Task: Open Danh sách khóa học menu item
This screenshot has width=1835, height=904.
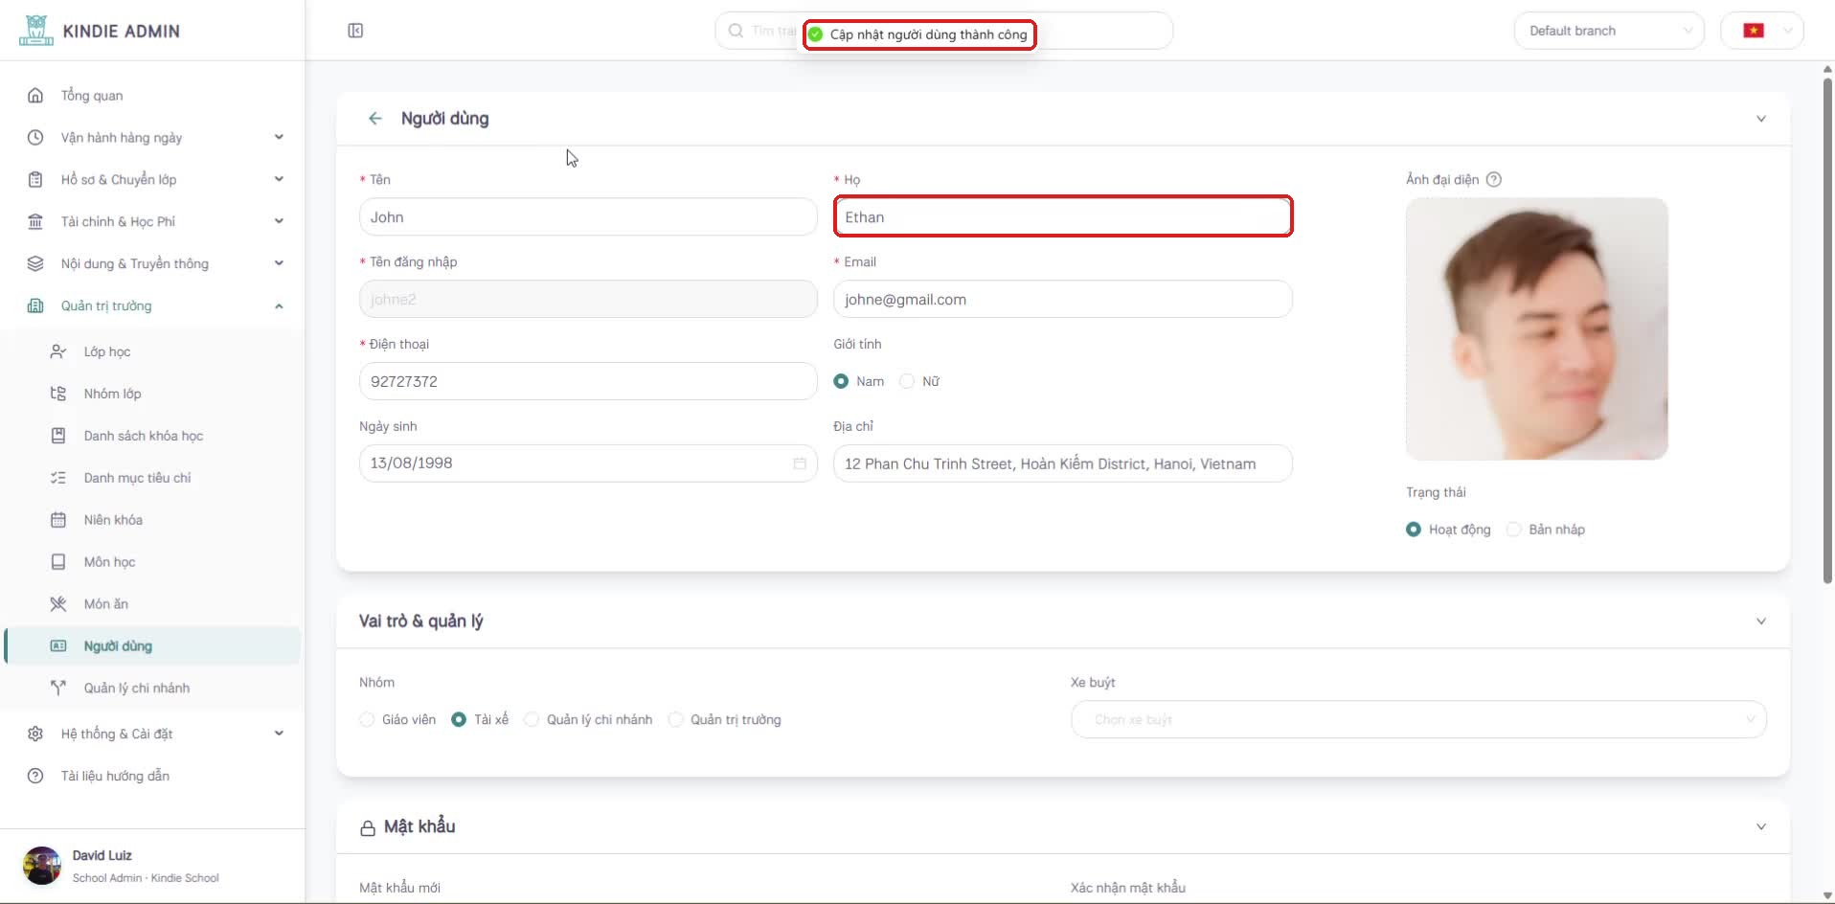Action: 153,436
